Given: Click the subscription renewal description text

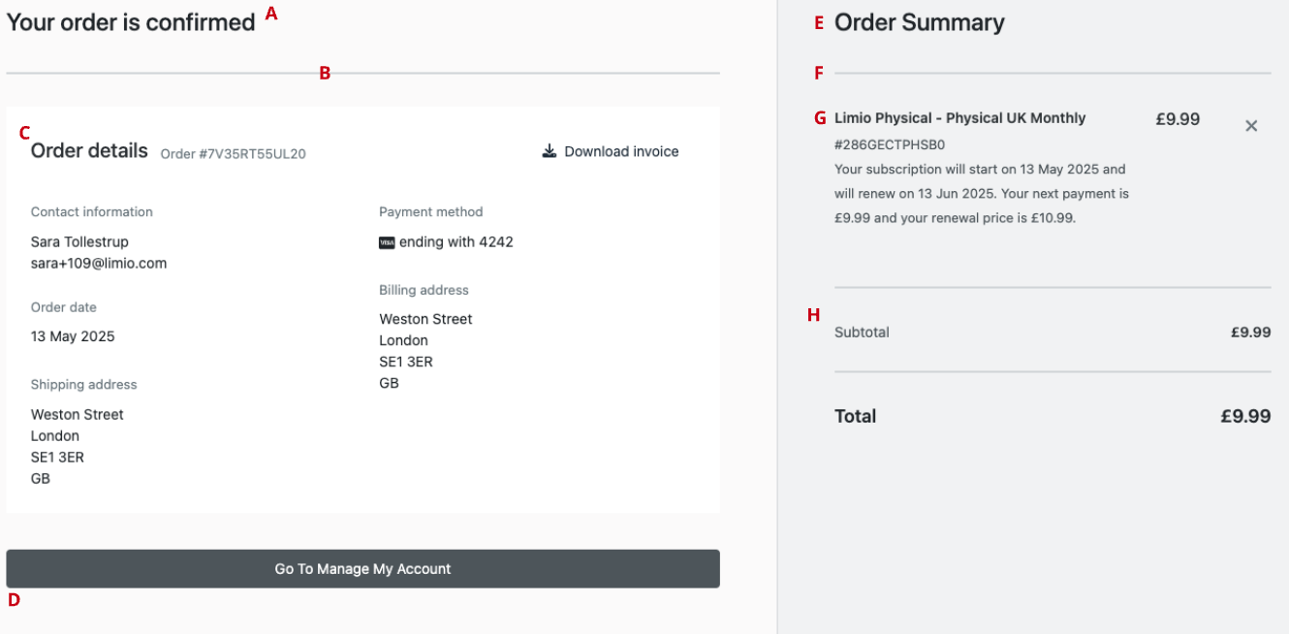Looking at the screenshot, I should pyautogui.click(x=981, y=193).
